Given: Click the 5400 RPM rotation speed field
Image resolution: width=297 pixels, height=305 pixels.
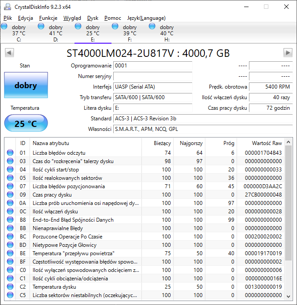Looking at the screenshot, I should coord(271,87).
